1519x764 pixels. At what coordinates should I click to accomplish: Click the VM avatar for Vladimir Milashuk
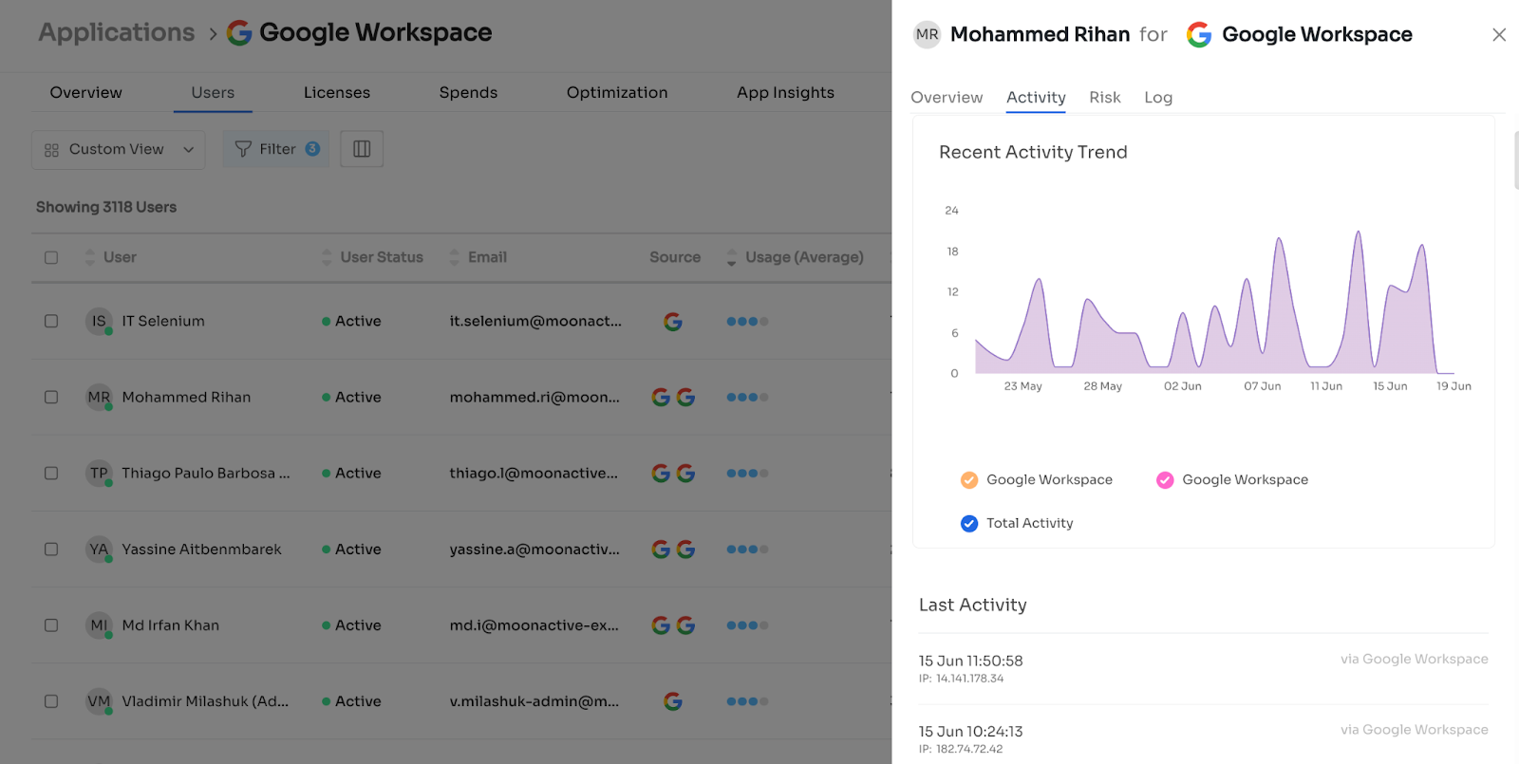click(99, 701)
